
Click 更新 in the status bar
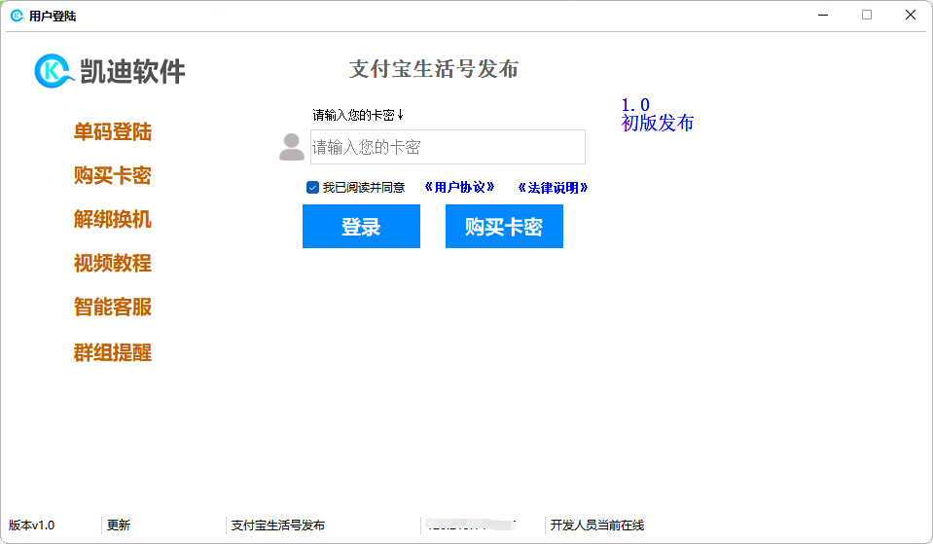pos(119,525)
